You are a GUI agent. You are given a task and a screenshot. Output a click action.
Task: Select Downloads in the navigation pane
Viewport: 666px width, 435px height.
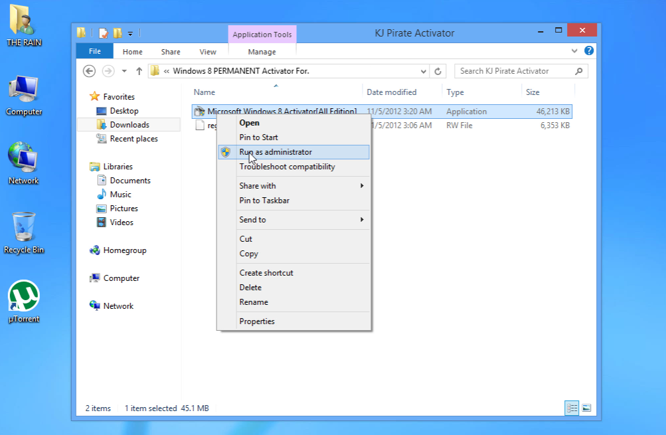129,125
